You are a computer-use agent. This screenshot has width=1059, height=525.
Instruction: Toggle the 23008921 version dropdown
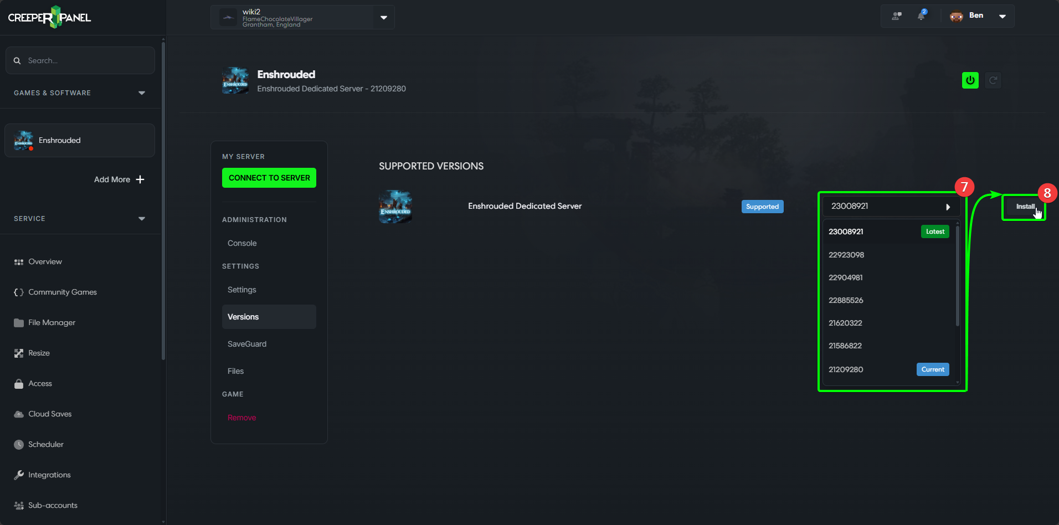pos(891,206)
